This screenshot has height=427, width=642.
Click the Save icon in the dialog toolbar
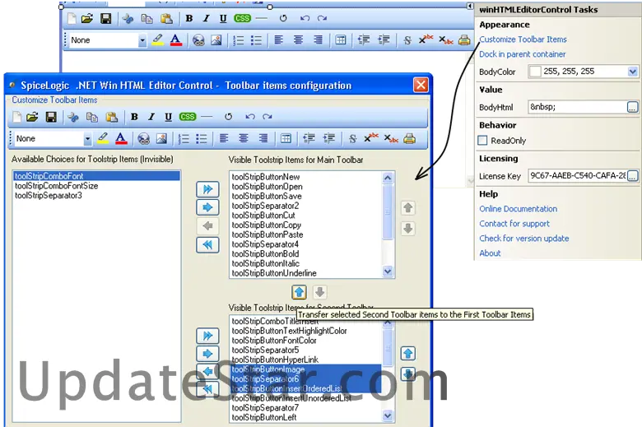point(51,117)
